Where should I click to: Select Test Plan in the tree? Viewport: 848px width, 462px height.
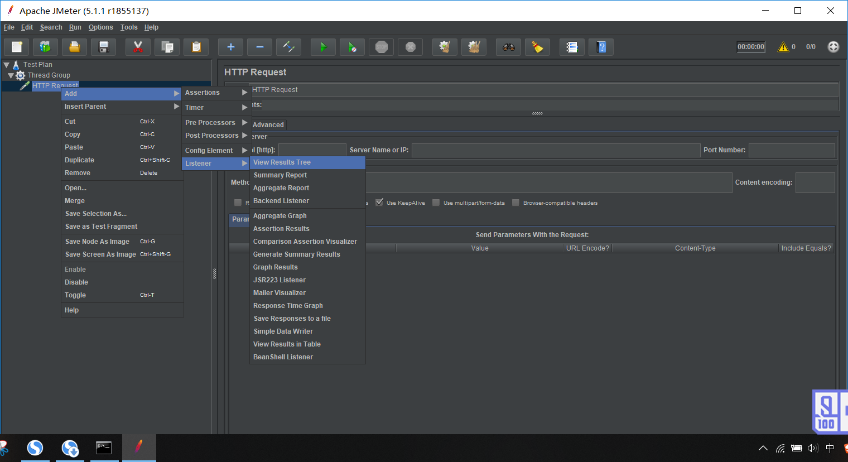37,65
